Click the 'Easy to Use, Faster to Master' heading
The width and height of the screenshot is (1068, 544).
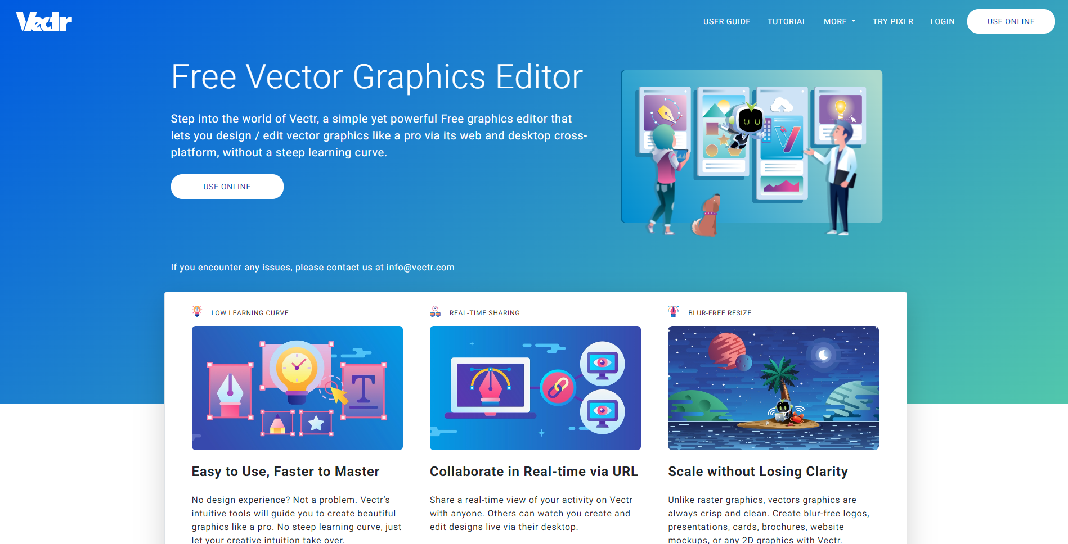(285, 472)
